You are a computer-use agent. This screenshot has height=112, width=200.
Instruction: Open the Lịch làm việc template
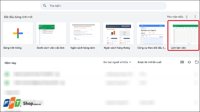point(184,33)
